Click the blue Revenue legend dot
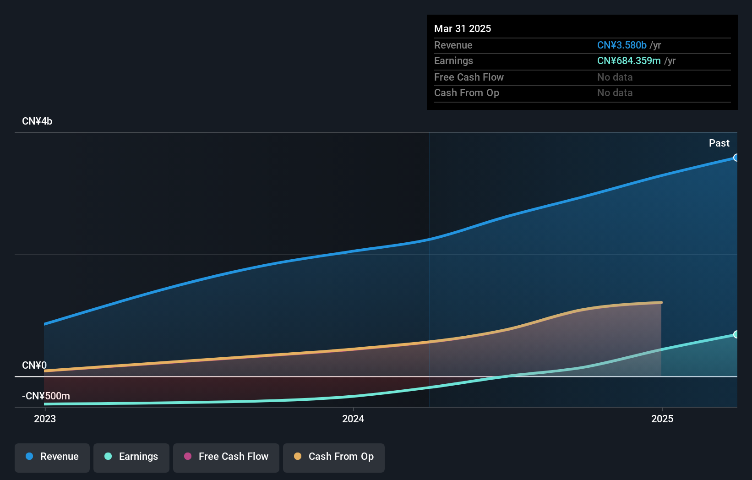This screenshot has width=752, height=480. pos(29,456)
